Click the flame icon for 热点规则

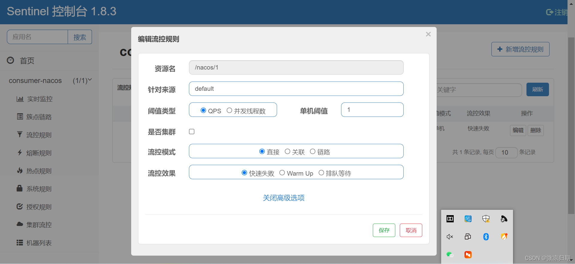tap(20, 171)
